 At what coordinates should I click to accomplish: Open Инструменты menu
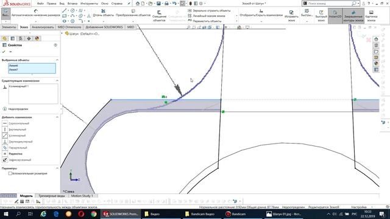point(90,4)
